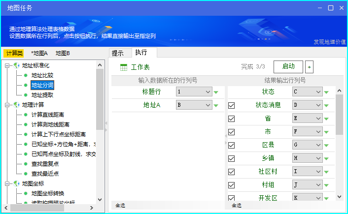Open the 地图B tab
The width and height of the screenshot is (348, 214).
63,53
